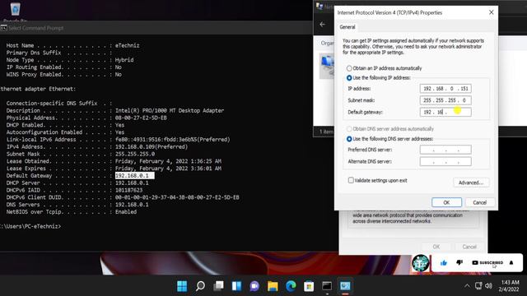
Task: Go back in Network Connections window
Action: click(x=322, y=24)
